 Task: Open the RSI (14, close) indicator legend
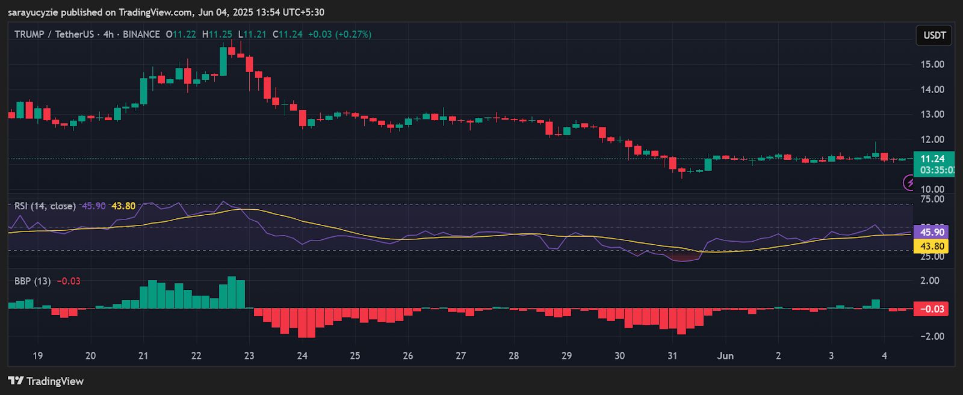[45, 206]
